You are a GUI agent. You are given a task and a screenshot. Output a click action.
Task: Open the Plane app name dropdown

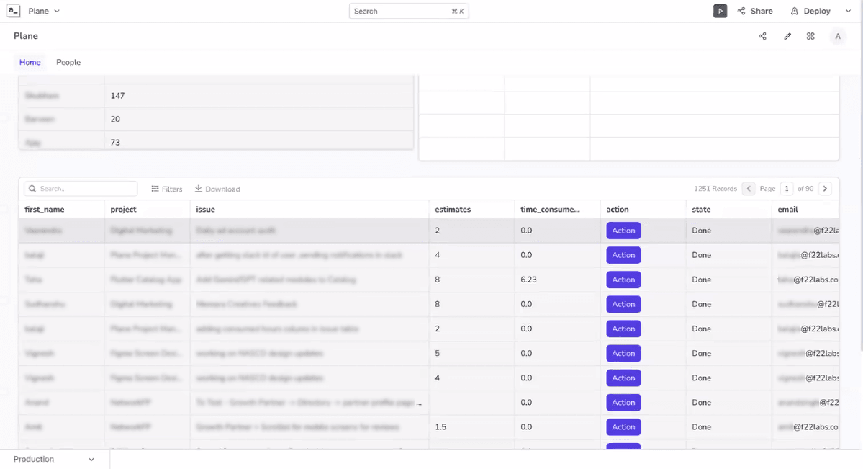(44, 11)
